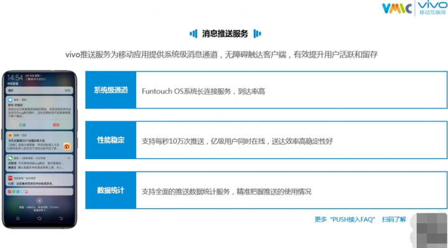Image resolution: width=448 pixels, height=248 pixels.
Task: Tap the Weibo notification about 2017法国总统大选
Action: [x=39, y=142]
